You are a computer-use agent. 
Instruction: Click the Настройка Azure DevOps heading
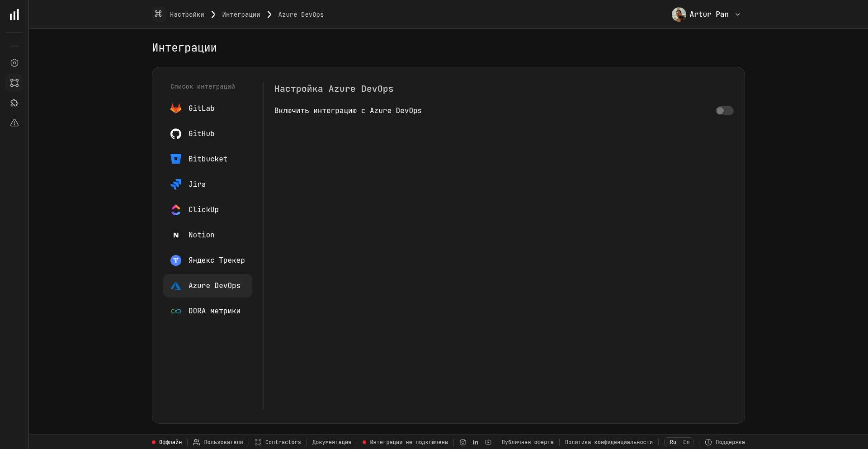coord(334,89)
